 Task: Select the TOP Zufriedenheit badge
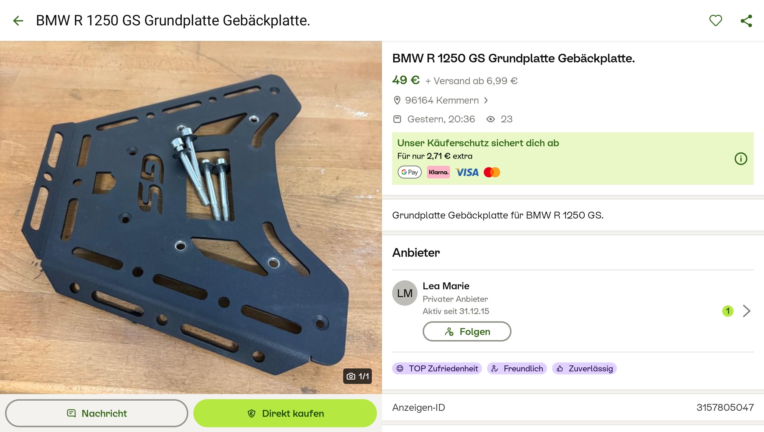[437, 368]
